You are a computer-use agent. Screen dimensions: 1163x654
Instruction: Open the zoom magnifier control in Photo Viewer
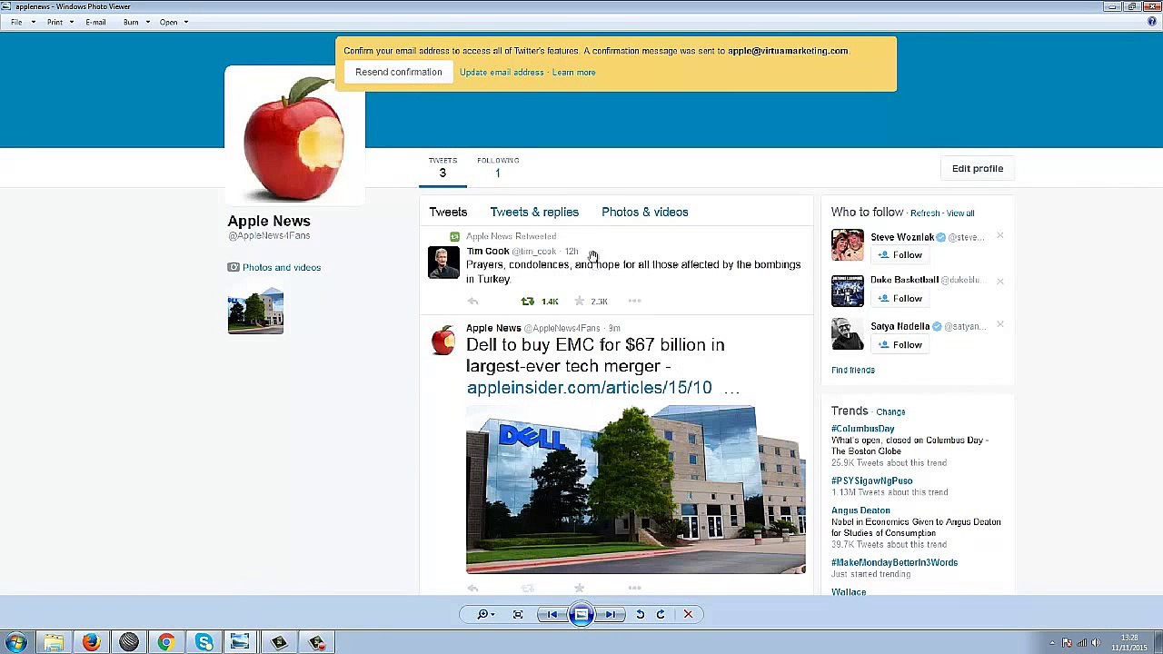(x=486, y=615)
